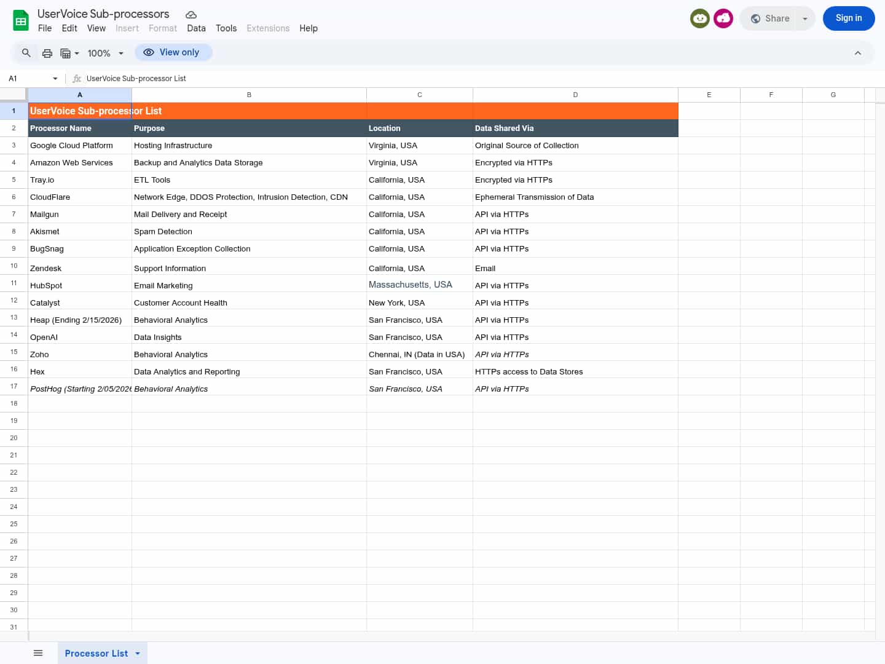Click the print icon
Viewport: 885px width, 664px height.
point(47,53)
